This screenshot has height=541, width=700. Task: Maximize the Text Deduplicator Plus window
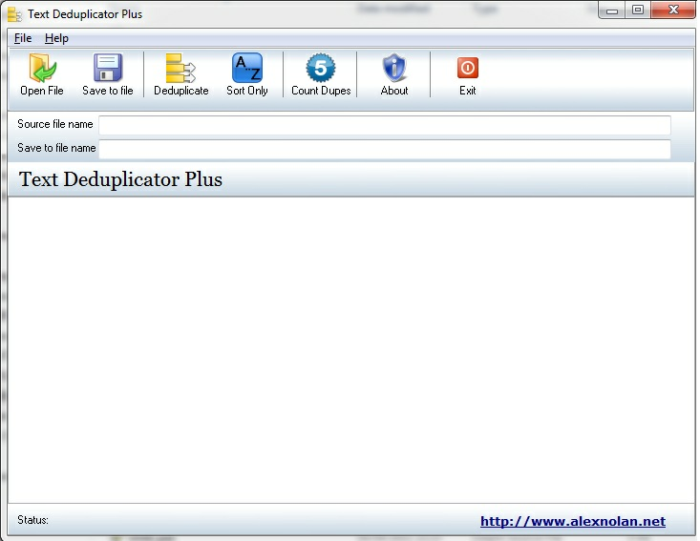coord(638,10)
